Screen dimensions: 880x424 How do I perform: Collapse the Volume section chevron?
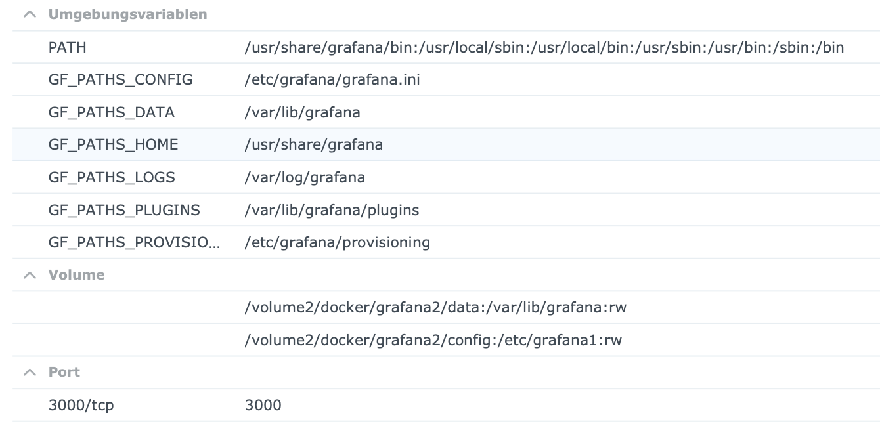tap(30, 275)
